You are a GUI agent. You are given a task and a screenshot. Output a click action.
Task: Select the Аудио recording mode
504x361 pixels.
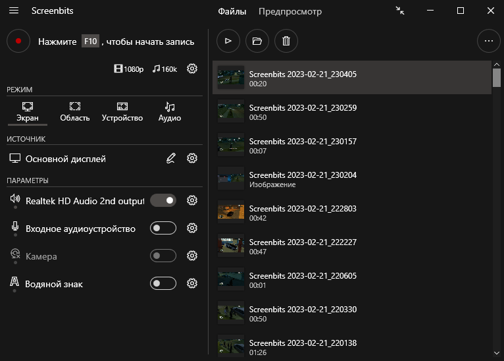click(x=170, y=111)
